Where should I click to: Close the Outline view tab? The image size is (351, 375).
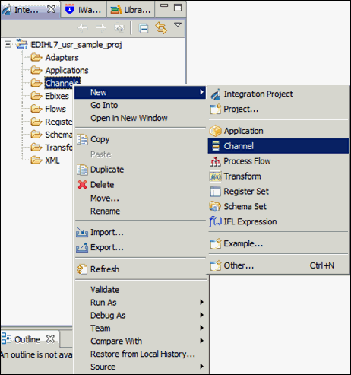(50, 338)
